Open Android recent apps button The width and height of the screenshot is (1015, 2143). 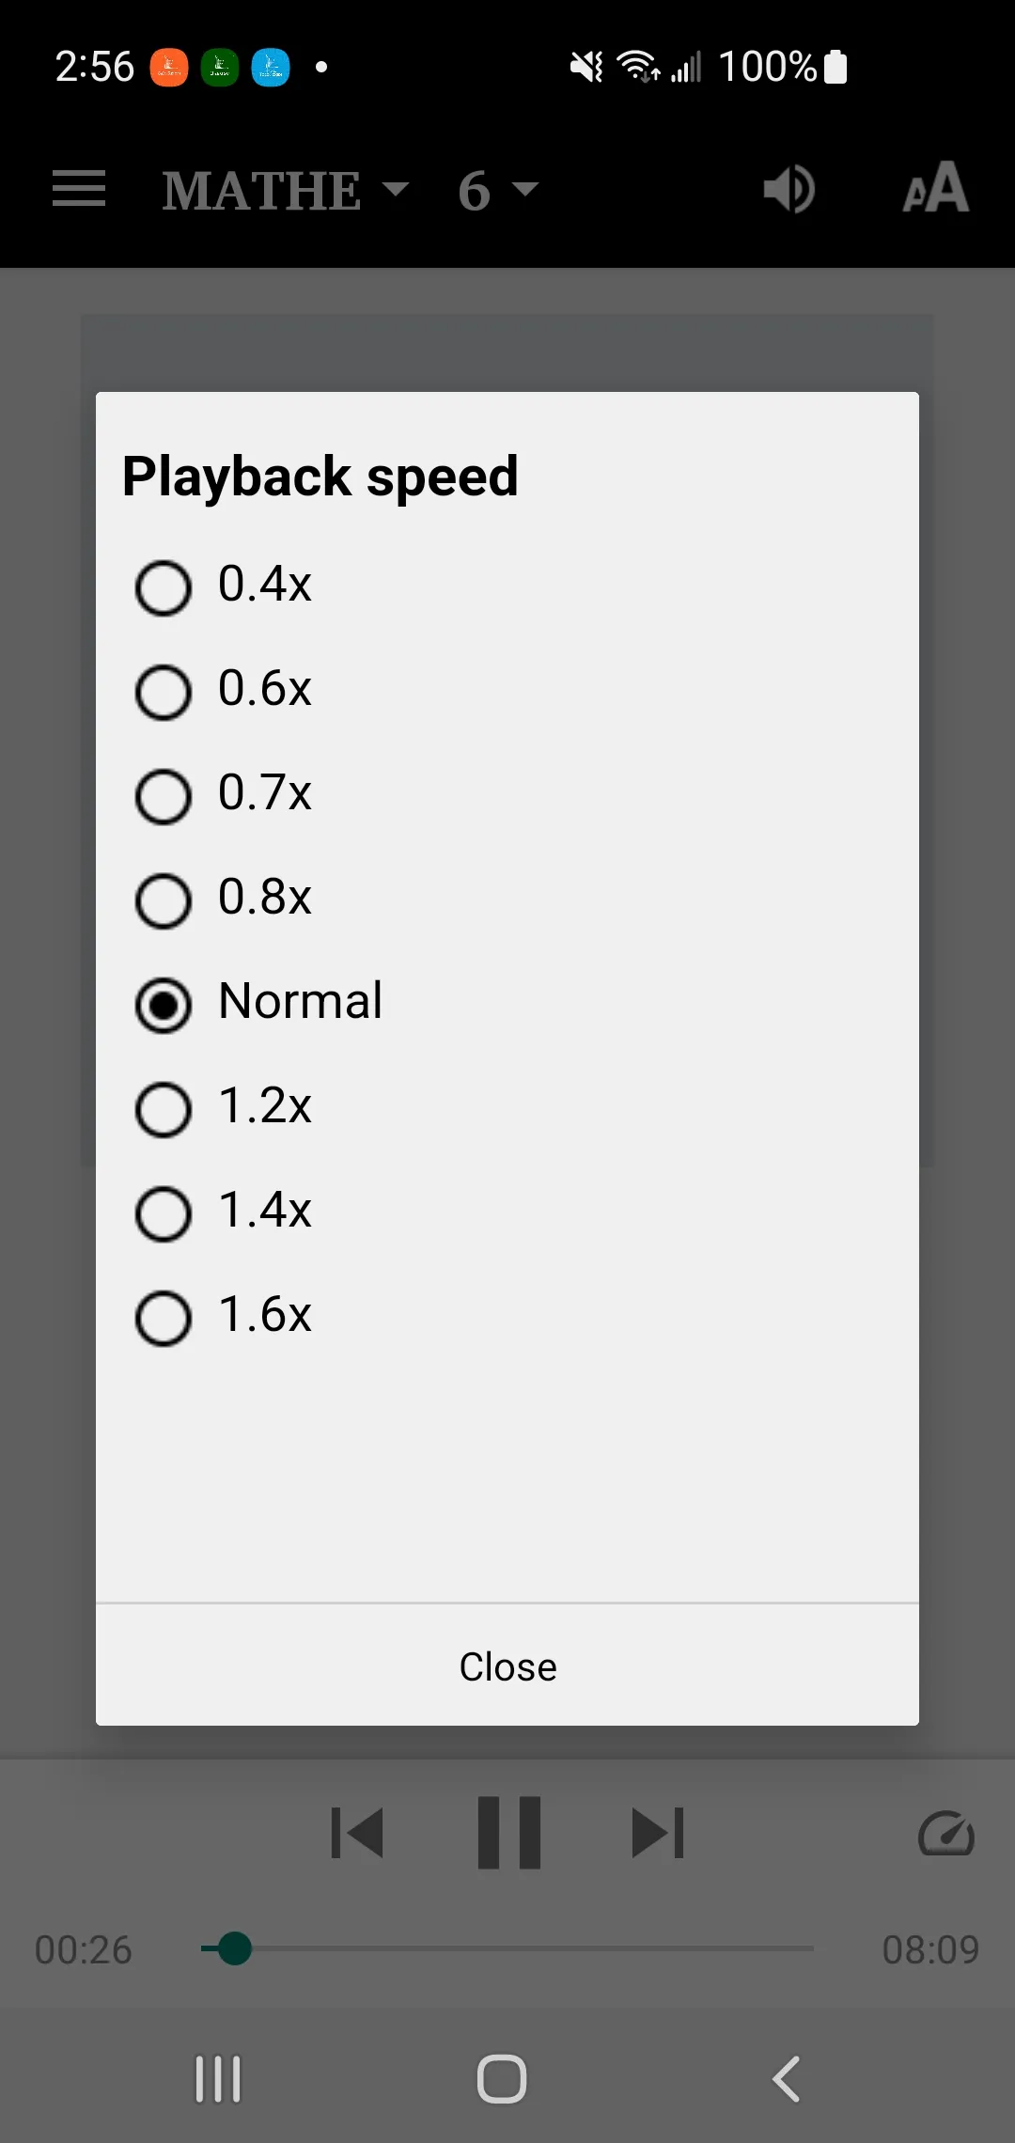(218, 2079)
